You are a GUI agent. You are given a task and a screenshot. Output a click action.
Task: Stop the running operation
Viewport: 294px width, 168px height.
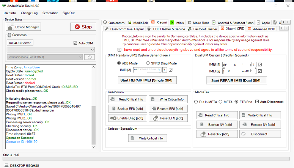(83, 27)
